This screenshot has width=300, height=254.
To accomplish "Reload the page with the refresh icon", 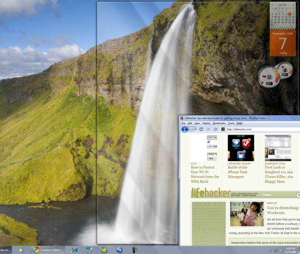I will (x=201, y=129).
